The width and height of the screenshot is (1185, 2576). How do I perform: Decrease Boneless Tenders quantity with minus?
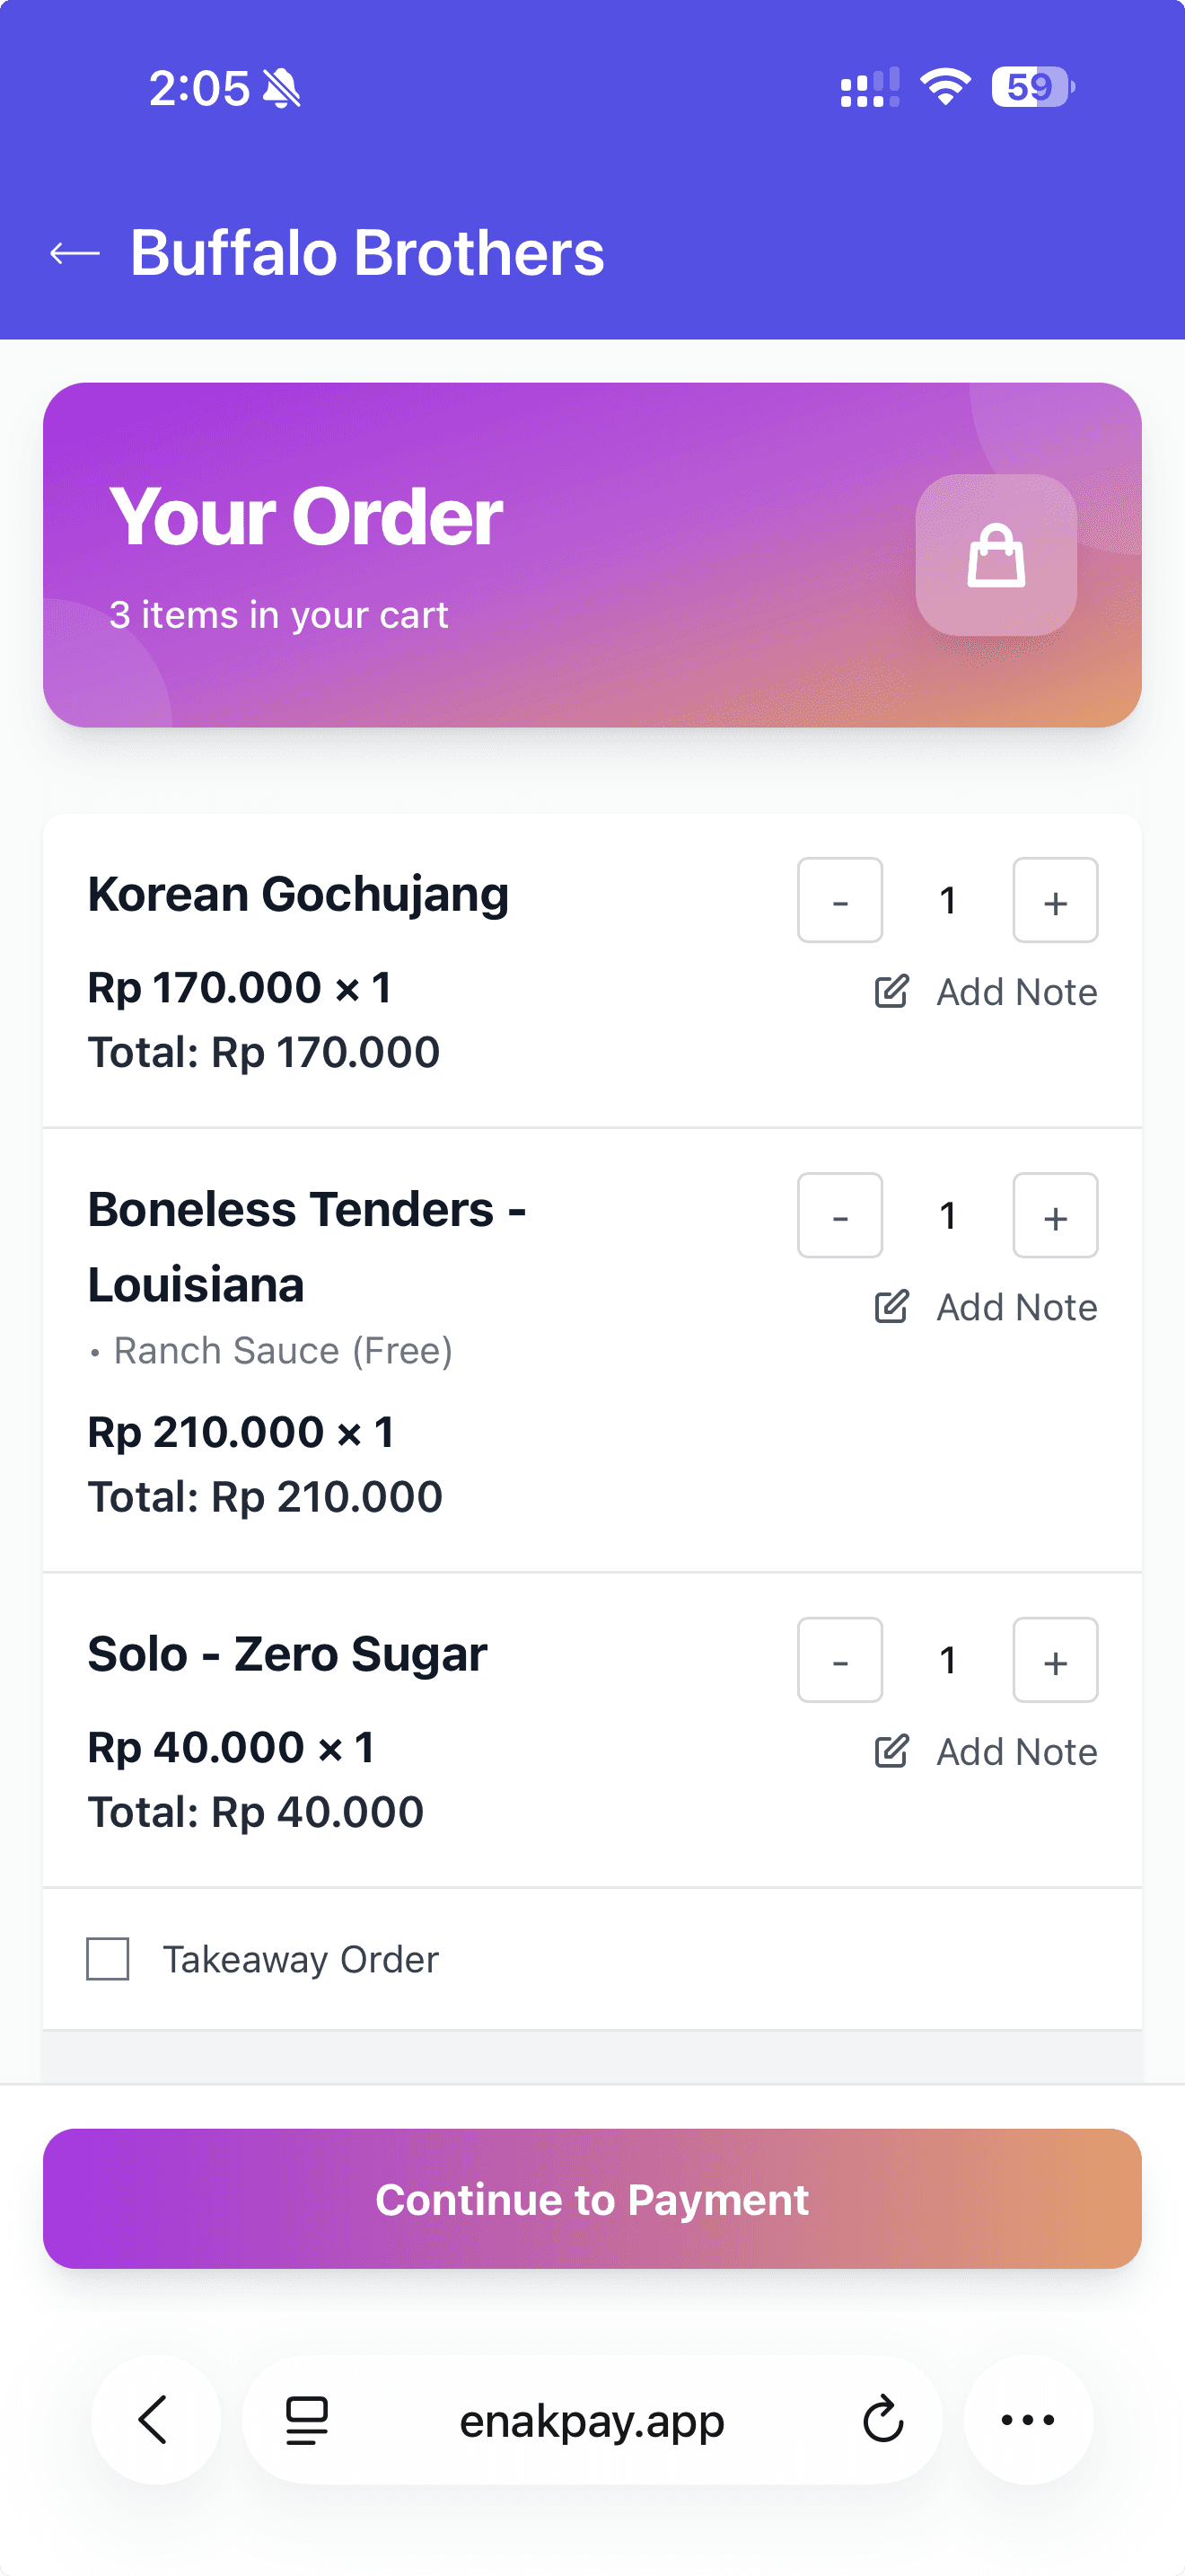point(839,1215)
